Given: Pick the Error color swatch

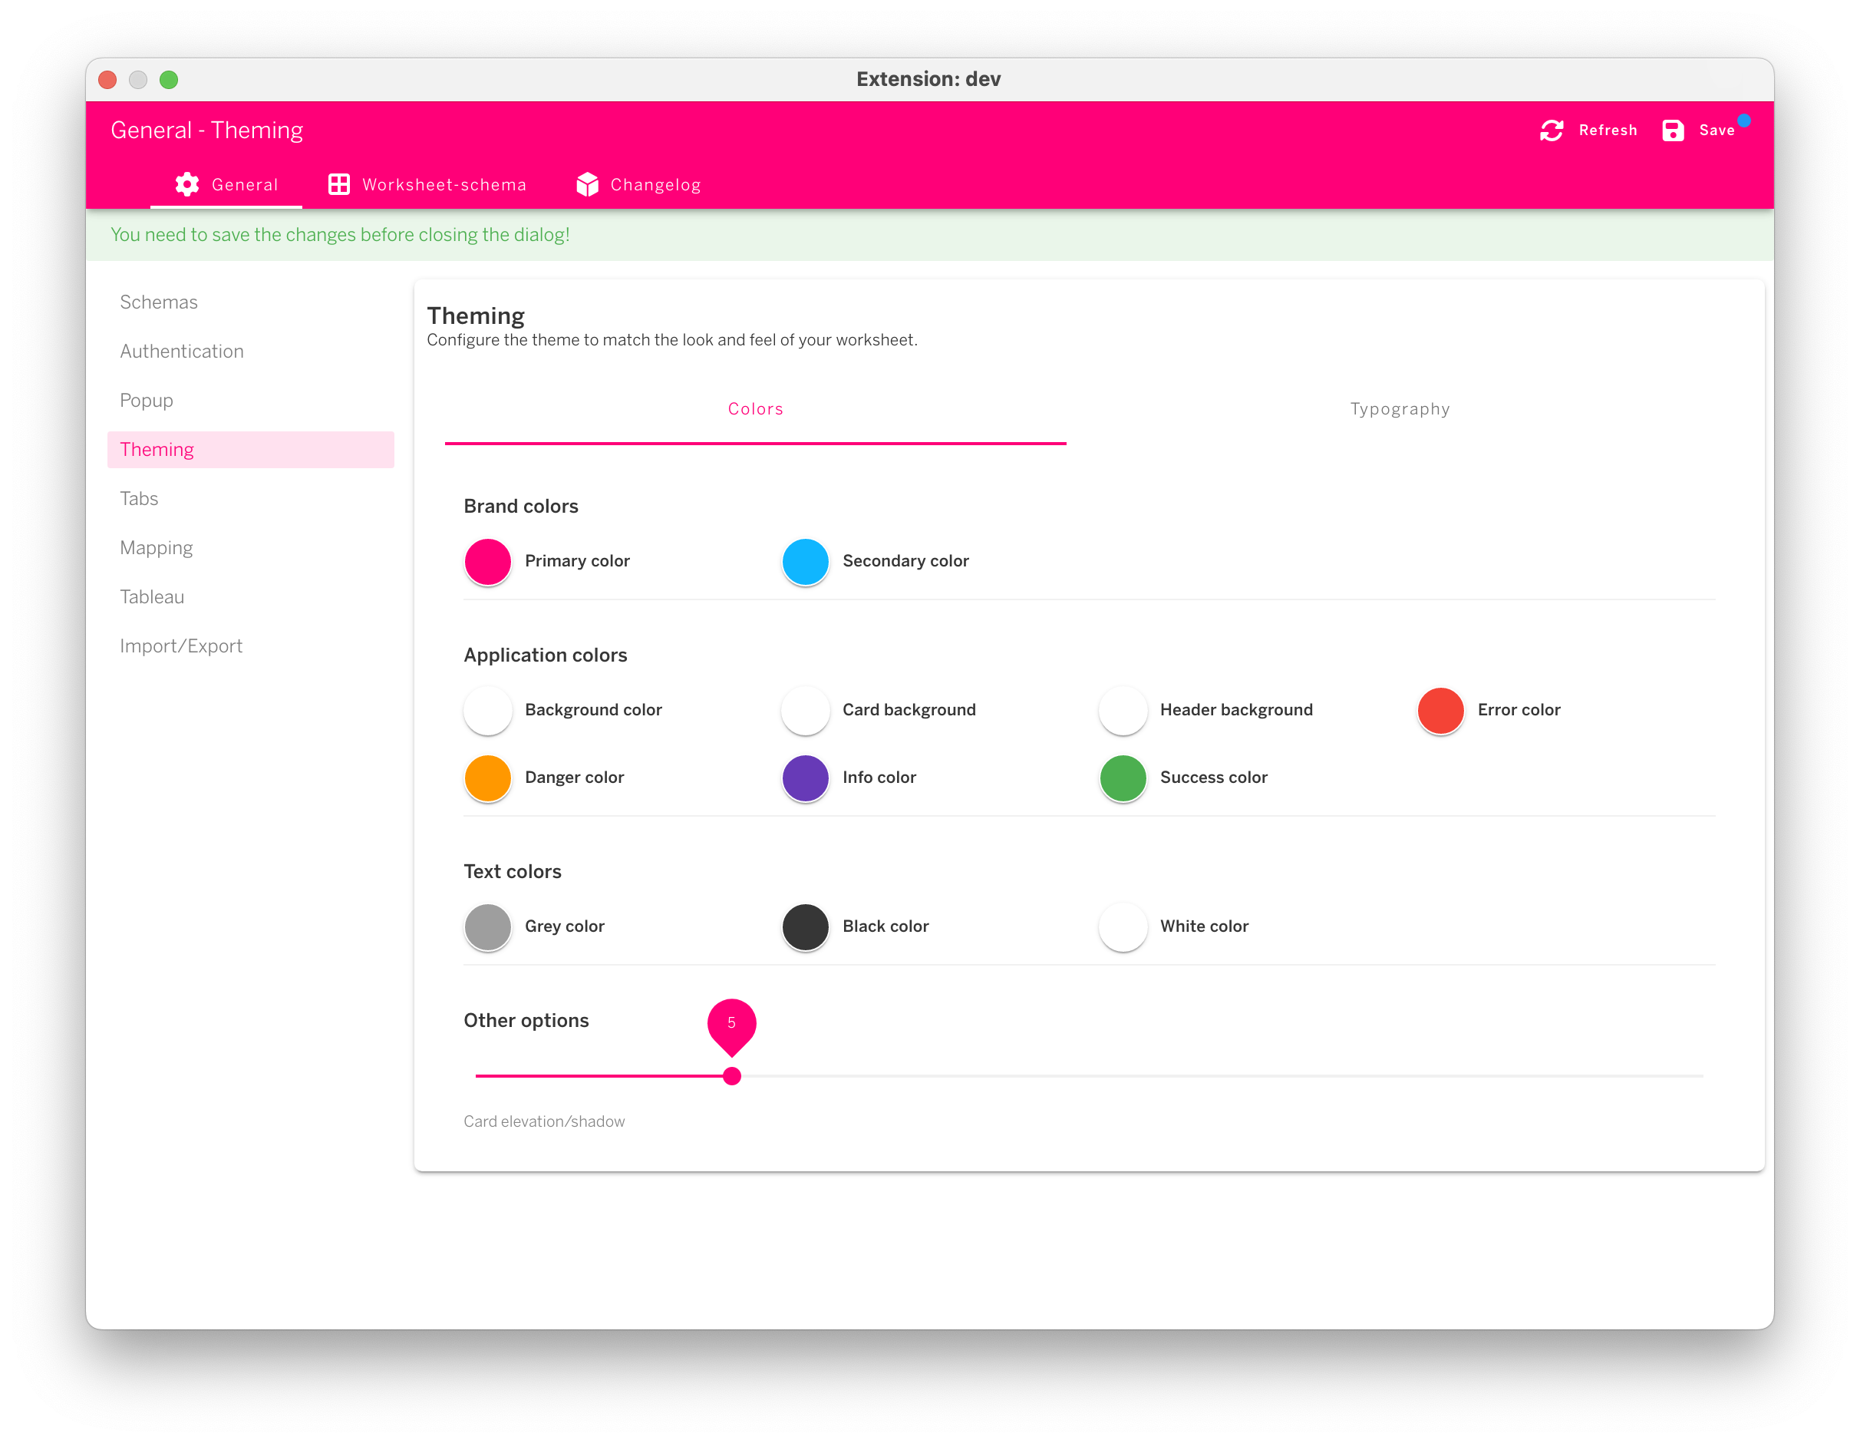Looking at the screenshot, I should [1440, 711].
